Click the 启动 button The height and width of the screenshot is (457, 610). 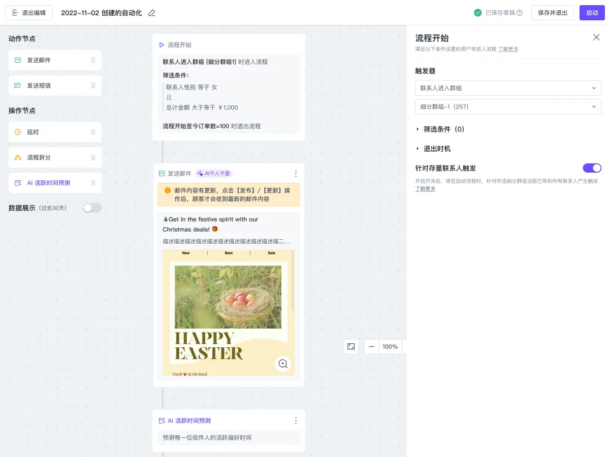(x=592, y=13)
